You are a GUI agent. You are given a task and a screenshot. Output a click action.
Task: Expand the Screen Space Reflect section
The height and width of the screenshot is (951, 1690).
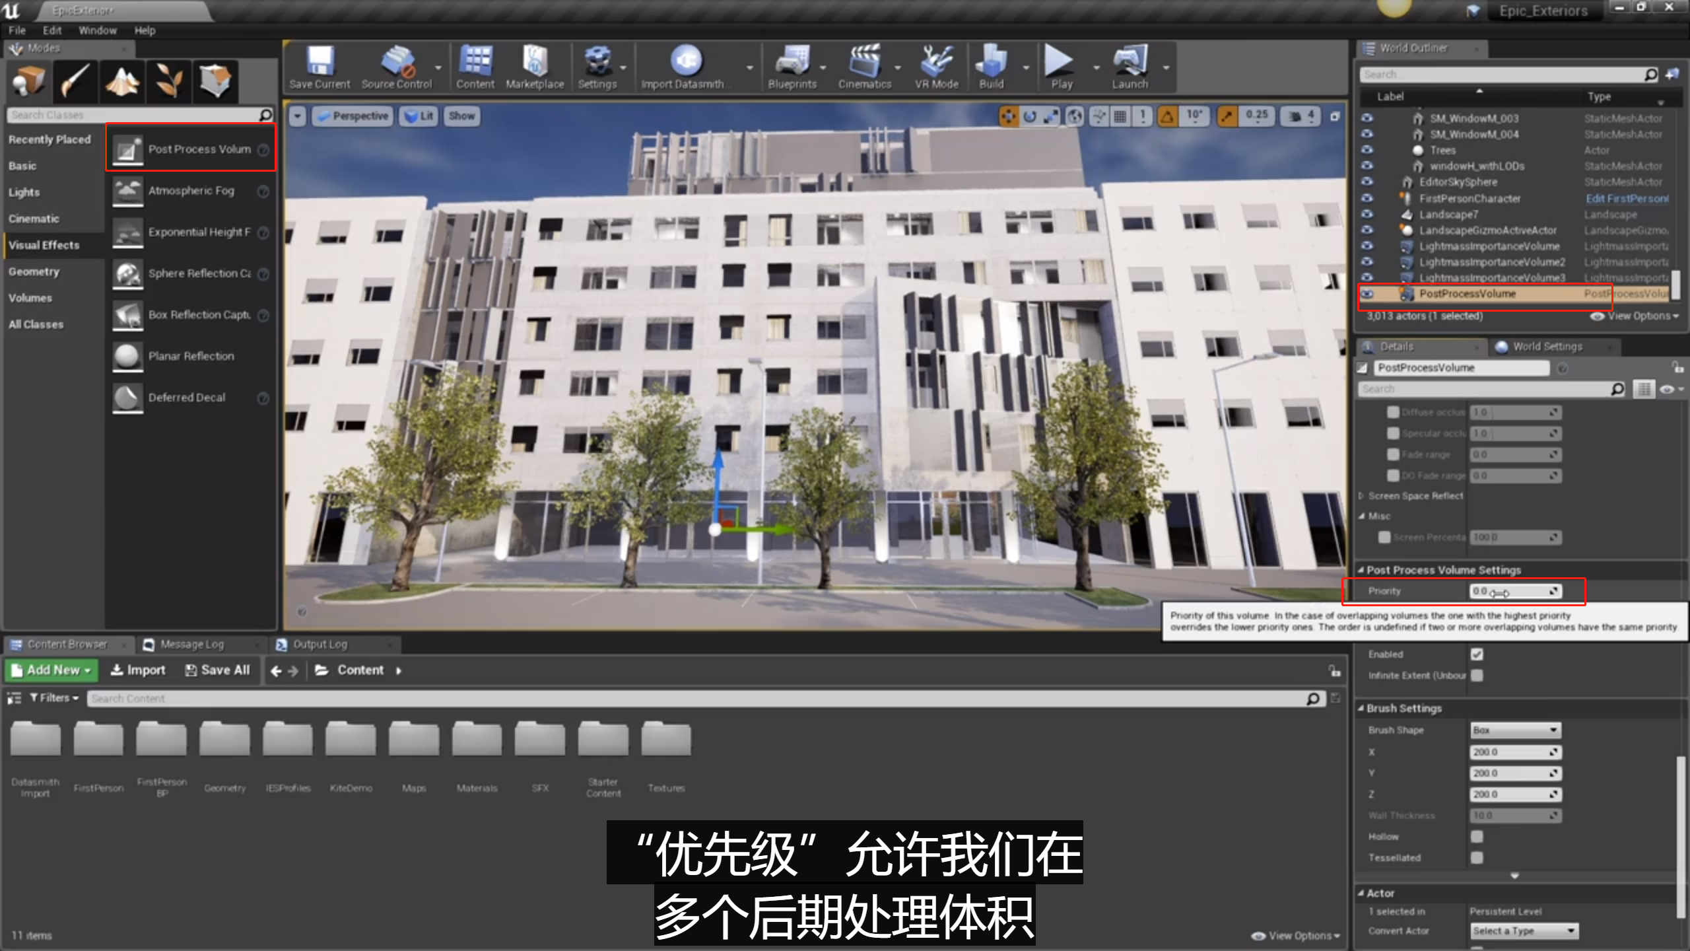[1361, 495]
